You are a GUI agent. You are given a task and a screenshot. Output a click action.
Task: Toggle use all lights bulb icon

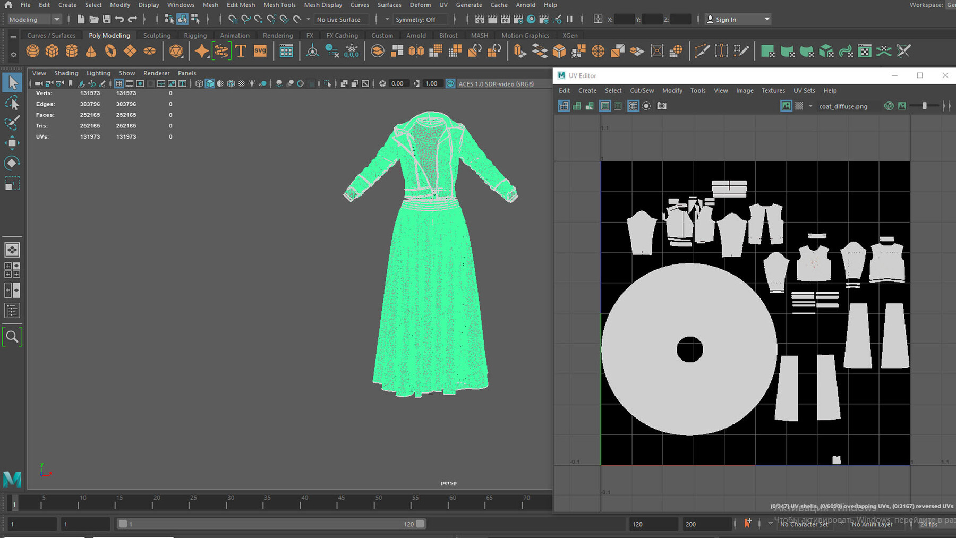(252, 83)
